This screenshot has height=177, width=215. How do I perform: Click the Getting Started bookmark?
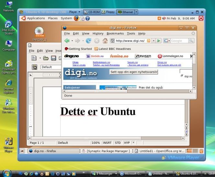pos(78,49)
